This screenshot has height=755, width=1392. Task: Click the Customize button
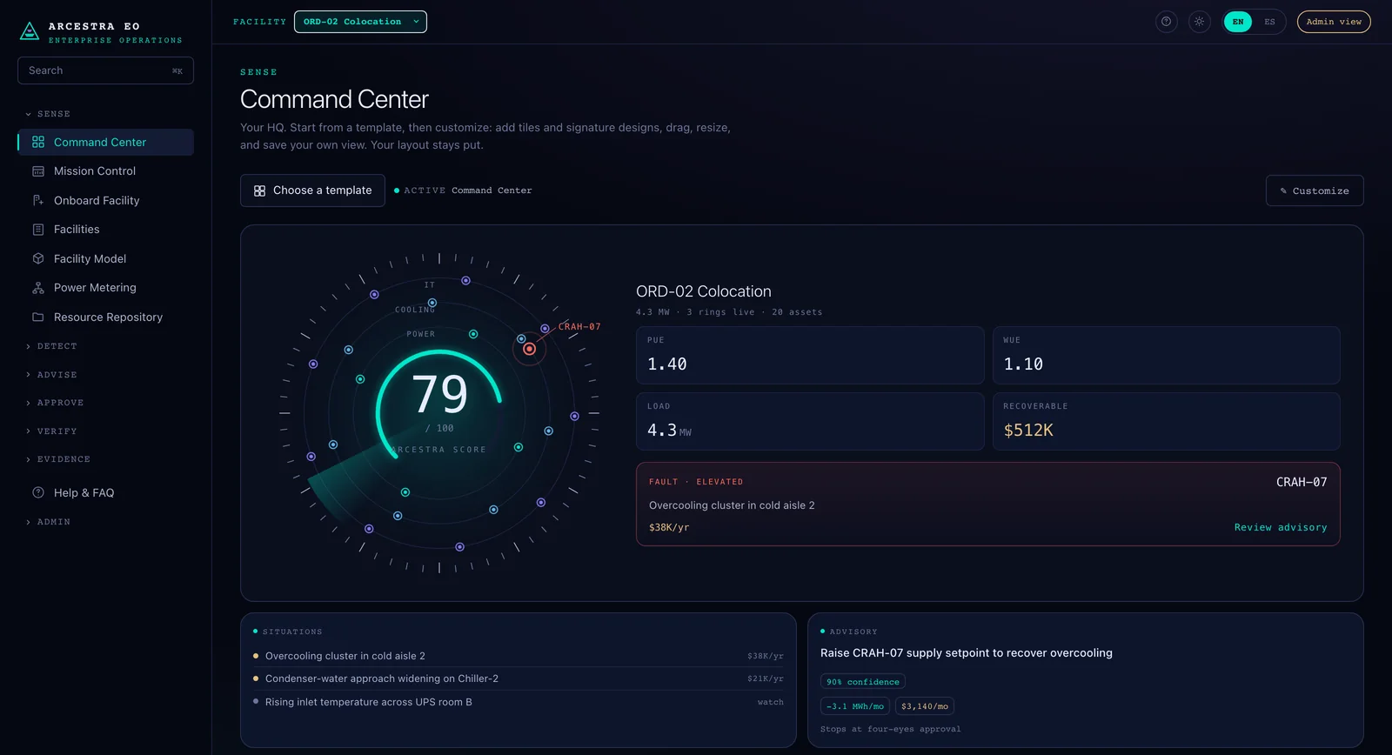(x=1315, y=190)
